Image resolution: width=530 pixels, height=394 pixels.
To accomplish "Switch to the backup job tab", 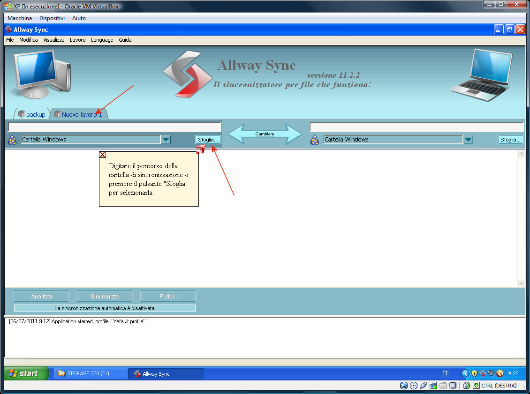I will pyautogui.click(x=32, y=114).
